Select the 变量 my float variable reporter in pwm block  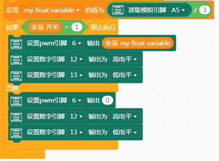pyautogui.click(x=138, y=43)
